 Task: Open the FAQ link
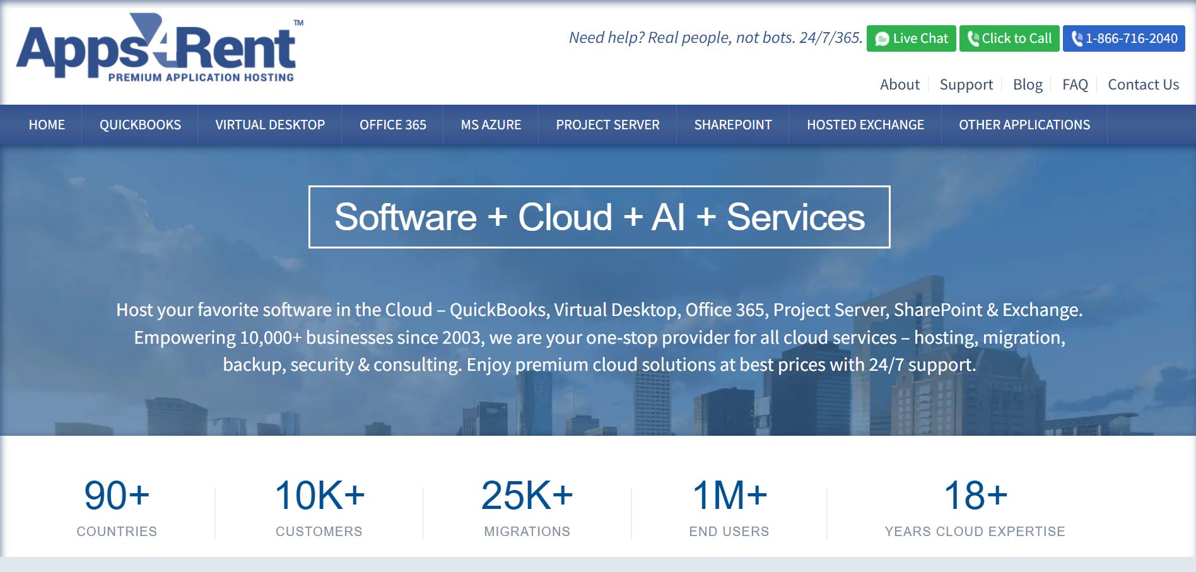click(1075, 85)
